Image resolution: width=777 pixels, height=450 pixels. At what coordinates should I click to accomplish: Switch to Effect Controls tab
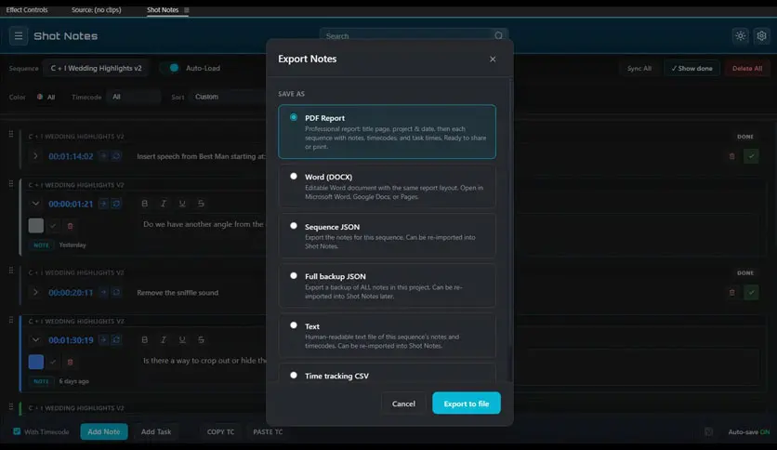click(x=27, y=10)
